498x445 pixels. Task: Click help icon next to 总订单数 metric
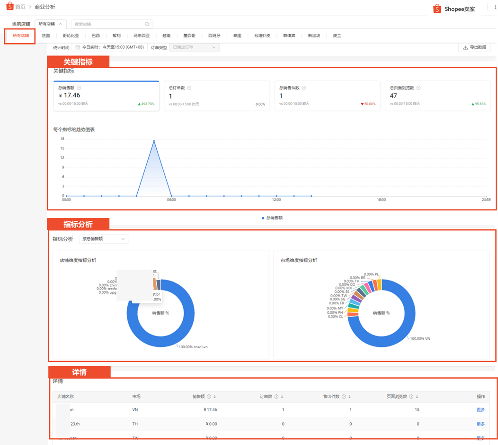click(189, 88)
